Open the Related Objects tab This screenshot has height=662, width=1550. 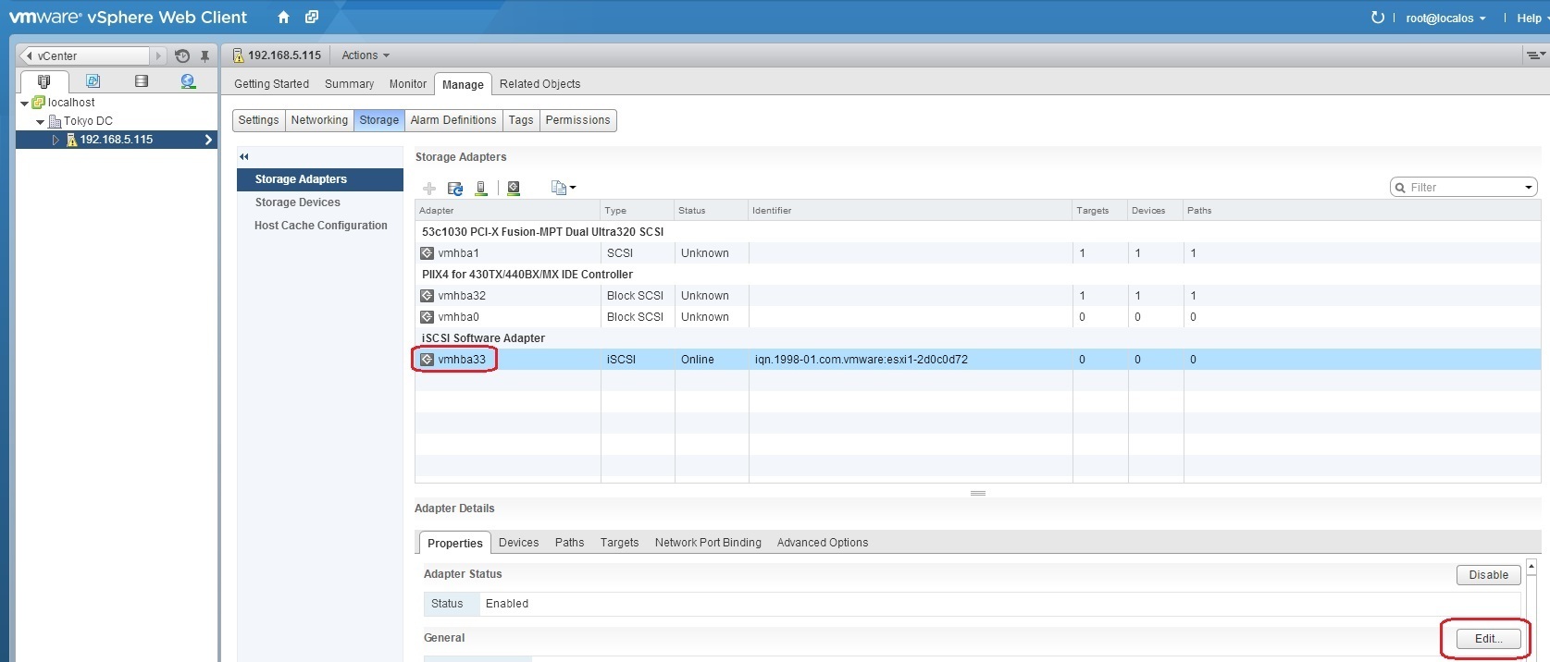tap(539, 84)
